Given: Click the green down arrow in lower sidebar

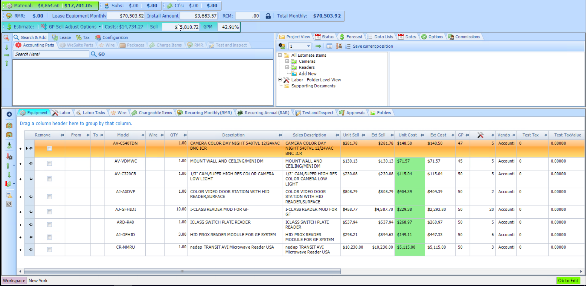Looking at the screenshot, I should pos(9,175).
